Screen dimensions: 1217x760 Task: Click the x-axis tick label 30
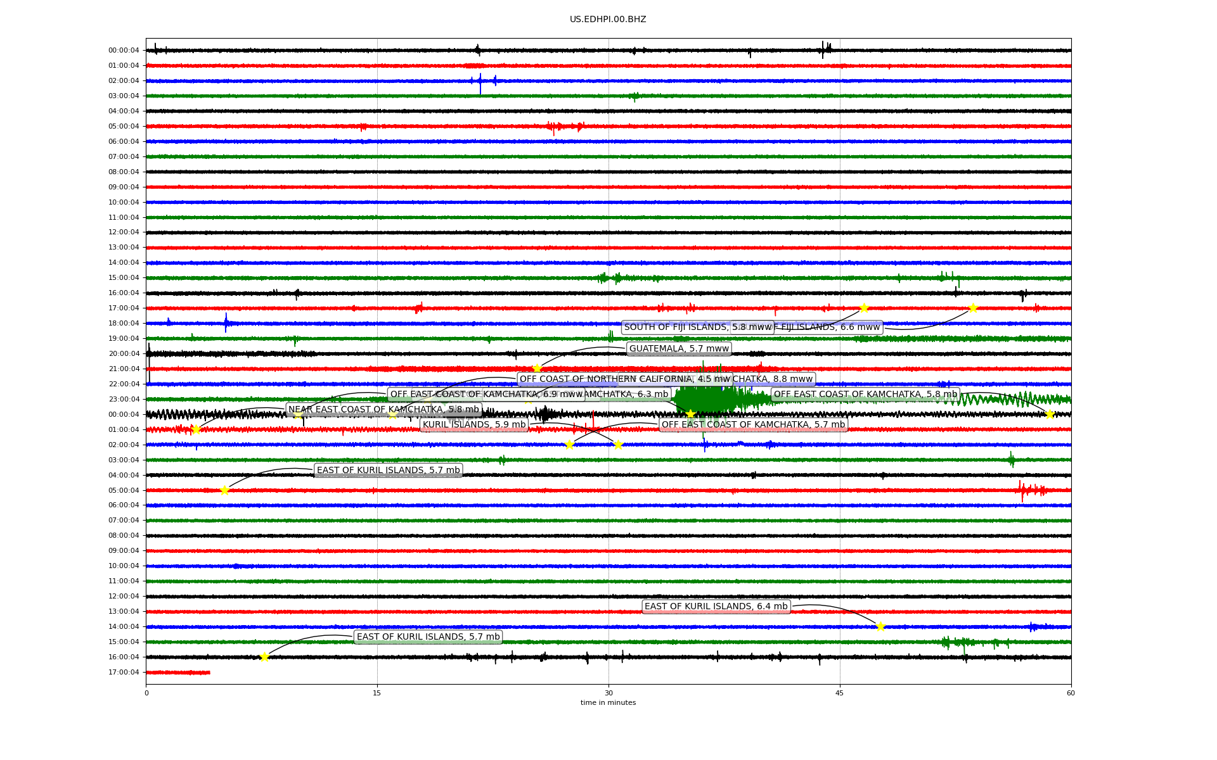(608, 693)
